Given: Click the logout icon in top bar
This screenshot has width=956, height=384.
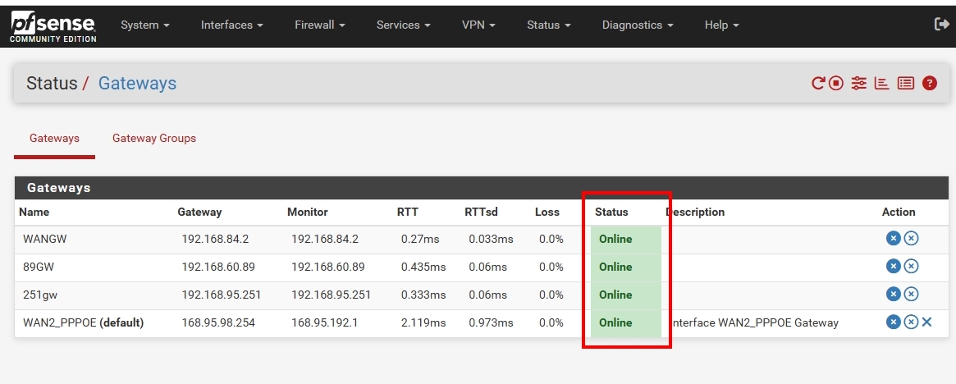Looking at the screenshot, I should (x=941, y=25).
